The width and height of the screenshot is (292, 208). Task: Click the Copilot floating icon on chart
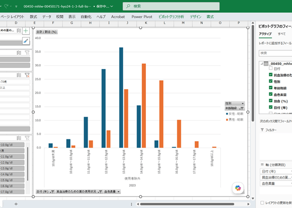tap(238, 188)
